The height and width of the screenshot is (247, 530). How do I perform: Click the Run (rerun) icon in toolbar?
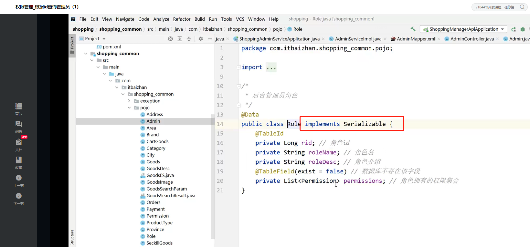pyautogui.click(x=514, y=29)
